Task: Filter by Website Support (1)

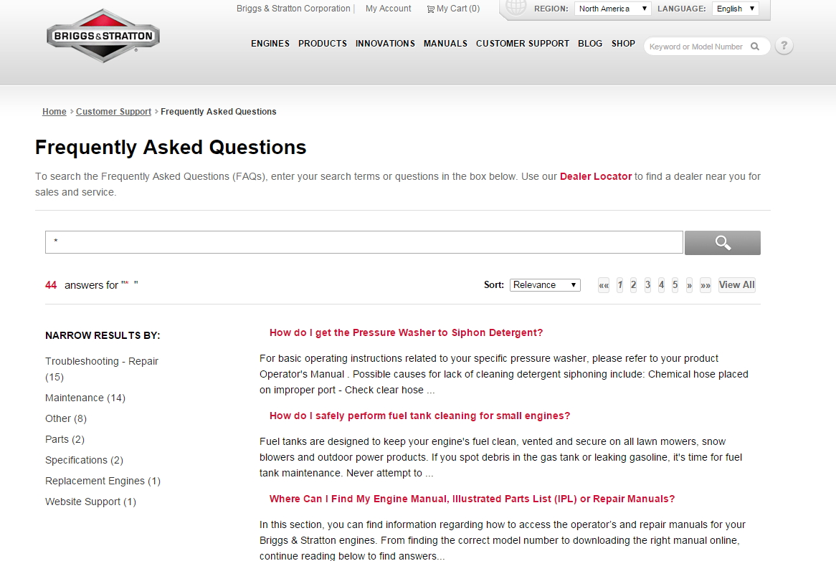Action: tap(90, 502)
